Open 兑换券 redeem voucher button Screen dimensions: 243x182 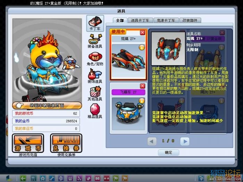pyautogui.click(x=66, y=143)
